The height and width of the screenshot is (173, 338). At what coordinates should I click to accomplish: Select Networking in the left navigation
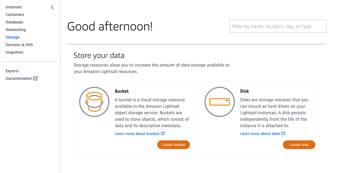16,30
